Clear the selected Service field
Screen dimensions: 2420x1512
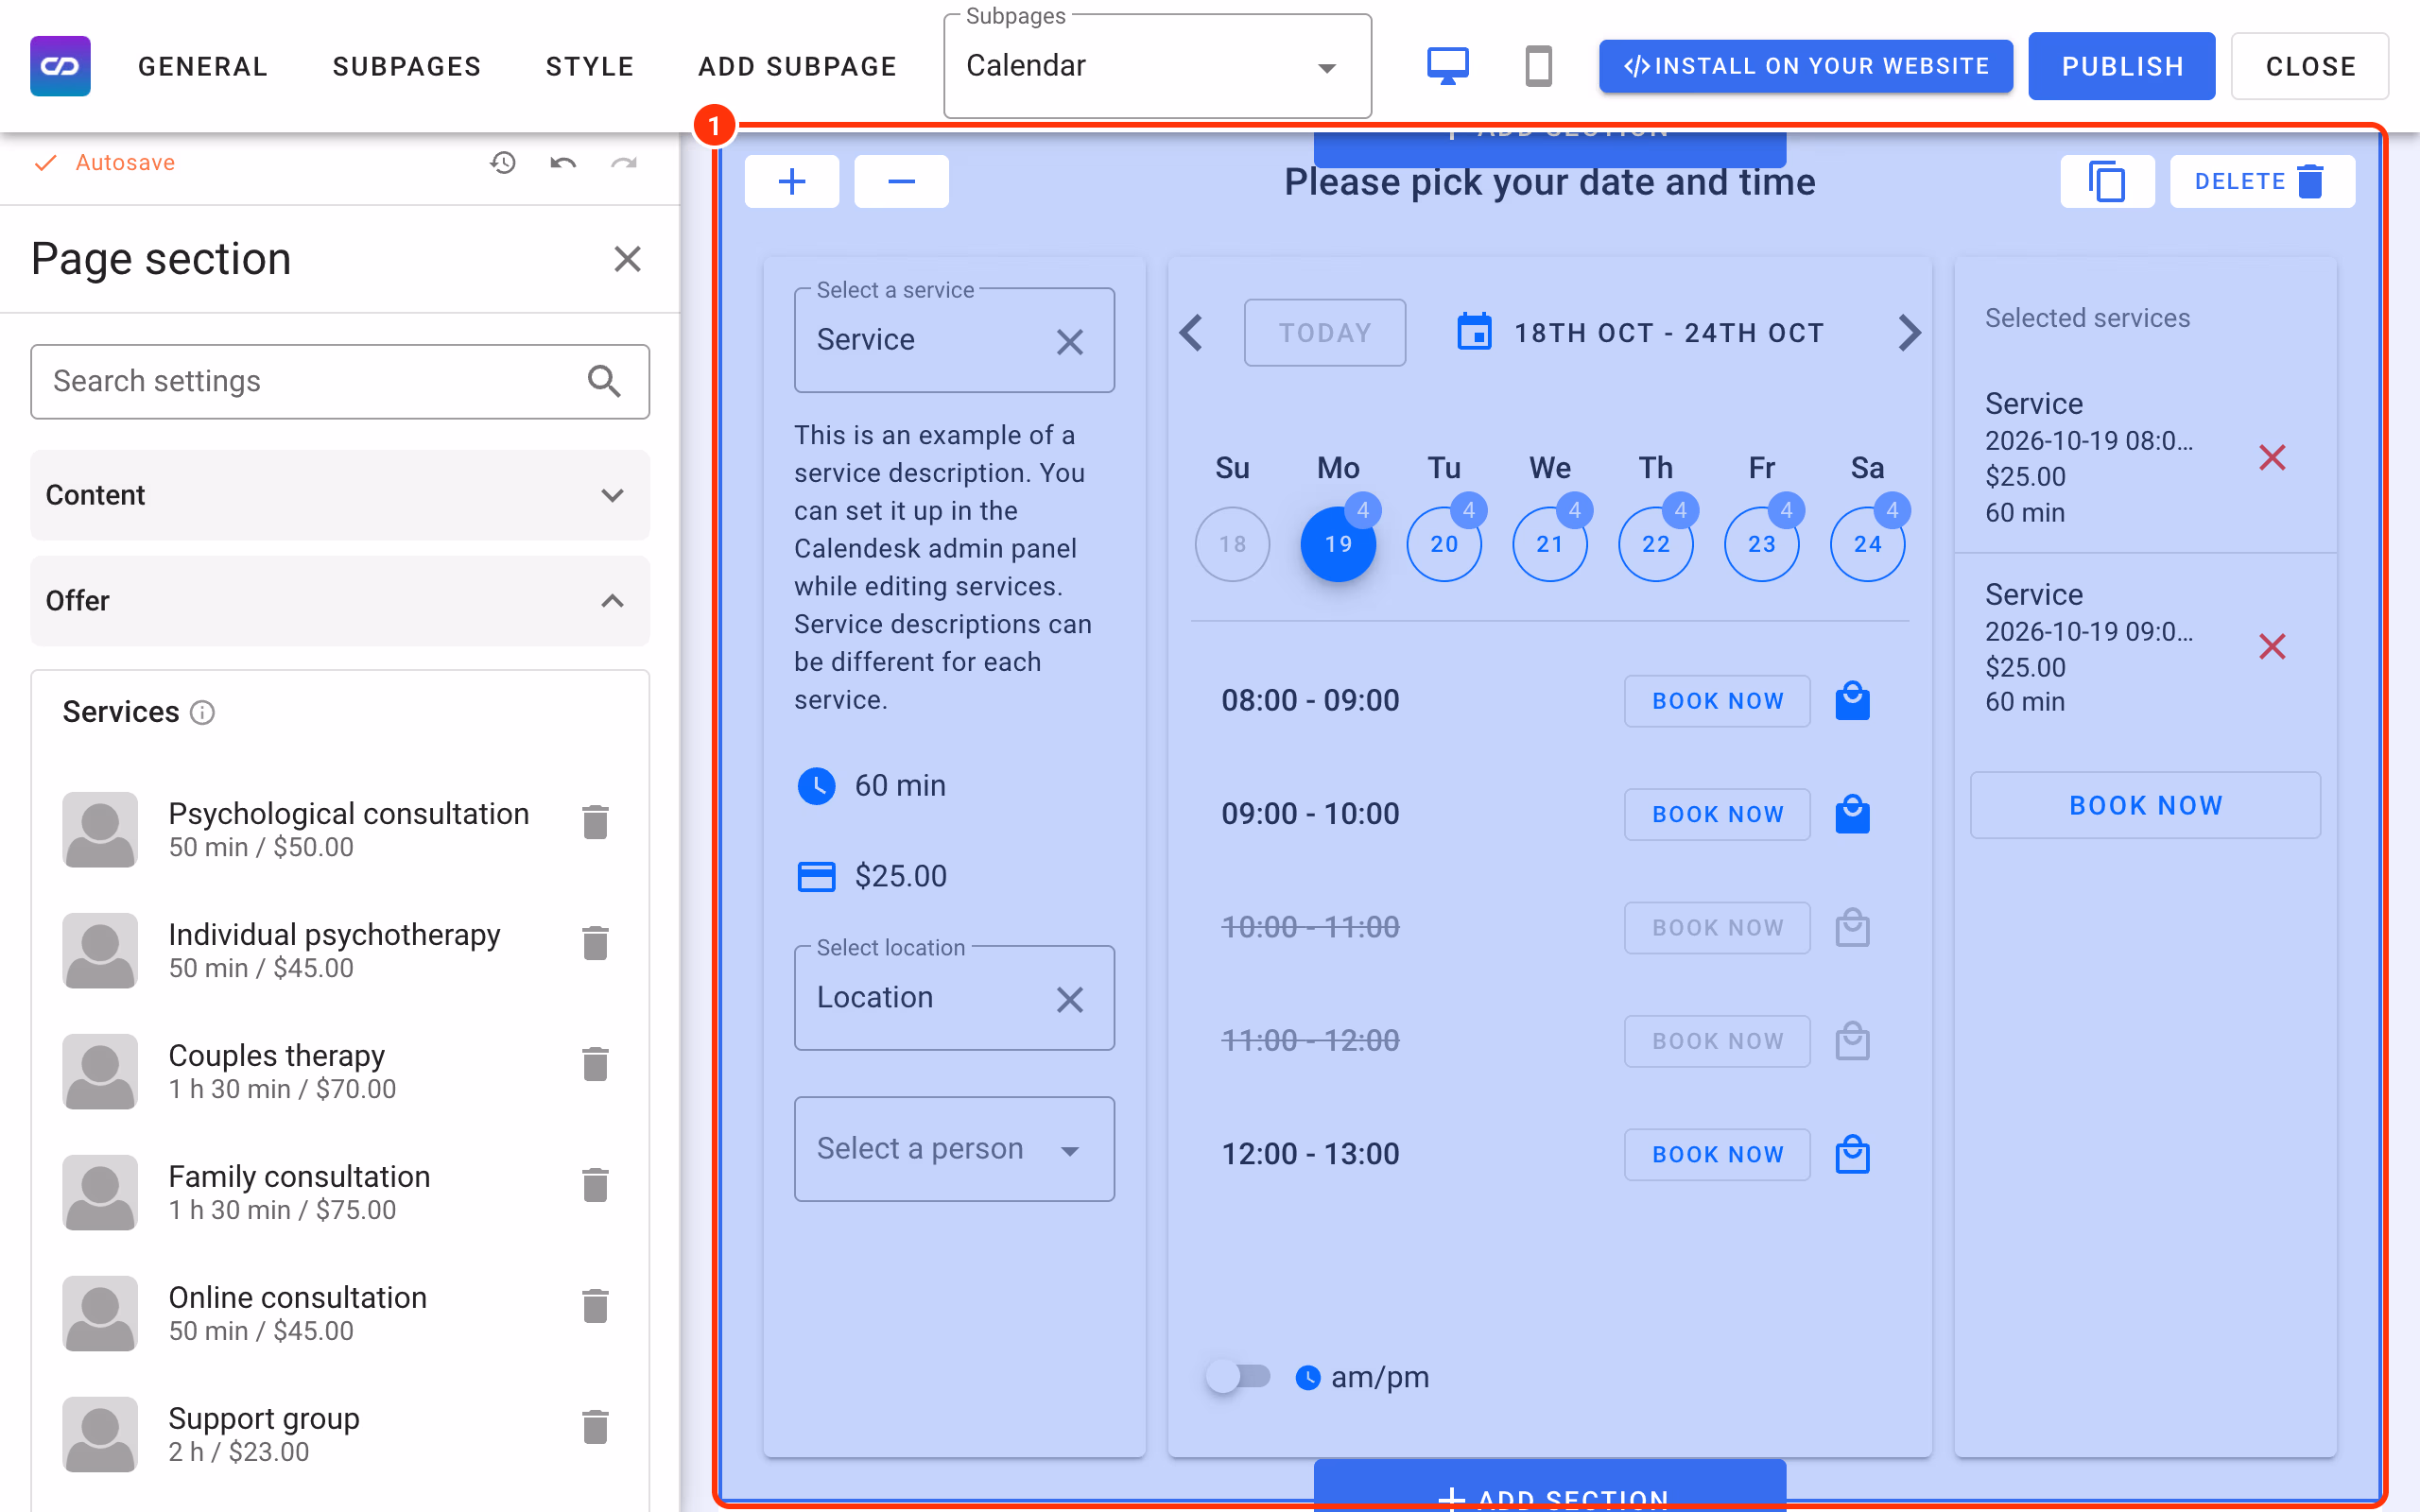pyautogui.click(x=1070, y=342)
